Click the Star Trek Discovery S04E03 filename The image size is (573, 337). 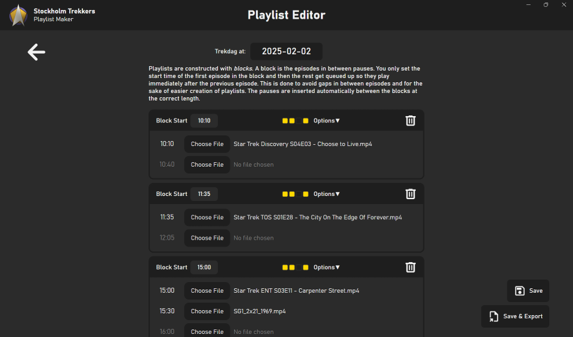coord(303,144)
